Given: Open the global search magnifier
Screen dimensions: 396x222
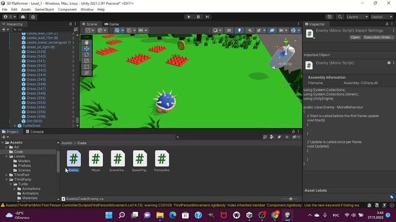Looking at the screenshot, I should tap(340, 17).
